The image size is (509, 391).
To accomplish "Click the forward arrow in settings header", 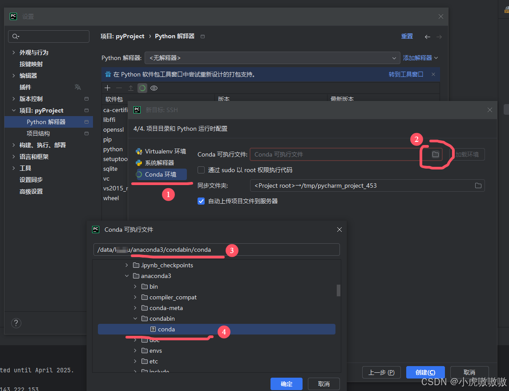I will coord(439,36).
